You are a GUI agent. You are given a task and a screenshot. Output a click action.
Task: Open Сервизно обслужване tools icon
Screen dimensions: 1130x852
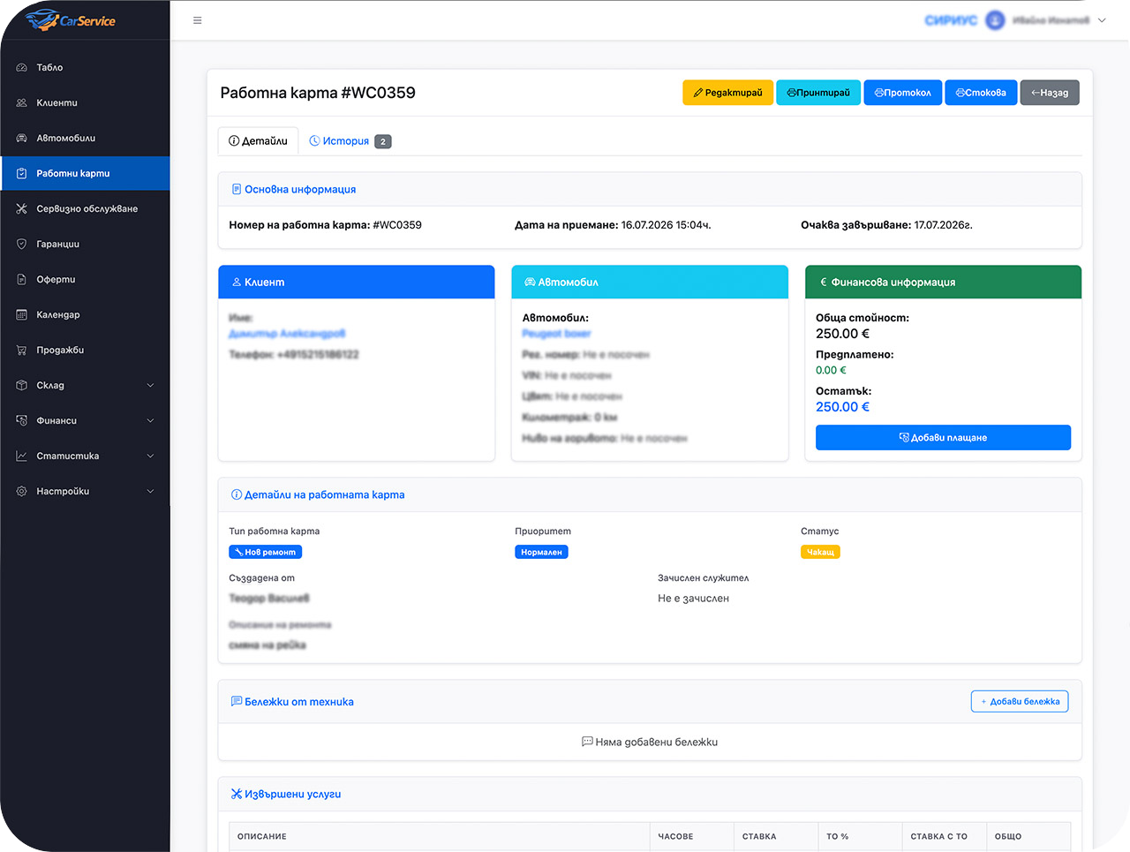tap(22, 208)
